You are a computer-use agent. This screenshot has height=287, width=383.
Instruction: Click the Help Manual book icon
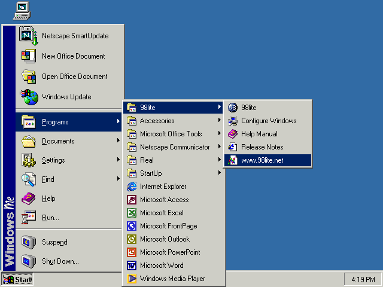[233, 134]
